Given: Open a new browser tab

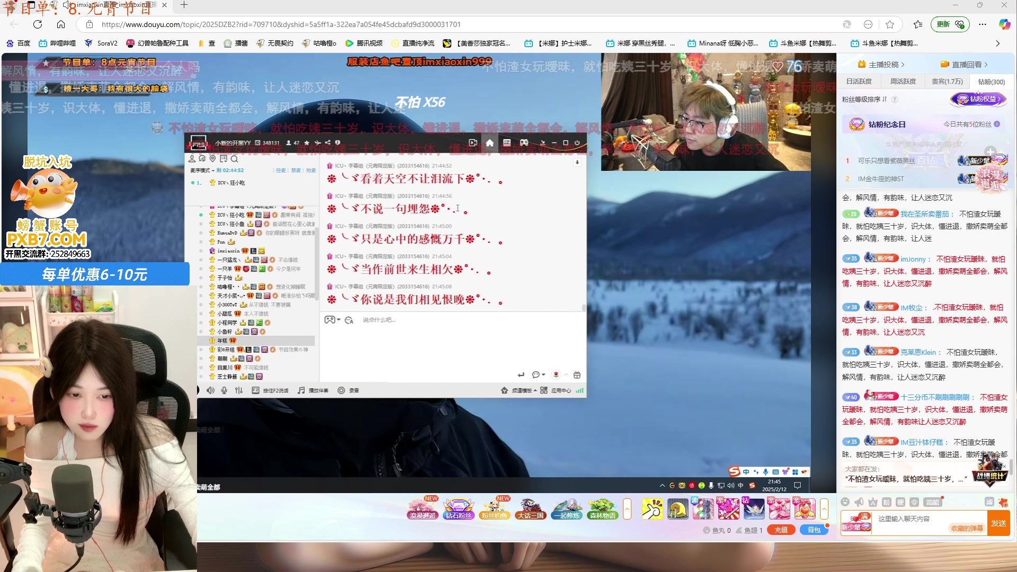Looking at the screenshot, I should pyautogui.click(x=184, y=5).
